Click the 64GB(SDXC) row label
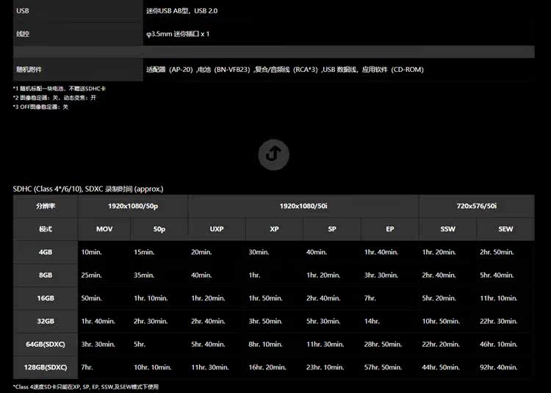This screenshot has height=393, width=551. 46,345
